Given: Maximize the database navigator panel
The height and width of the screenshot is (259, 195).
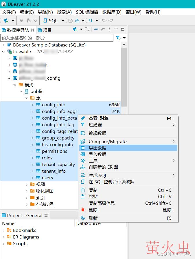Looking at the screenshot, I should coord(123,29).
